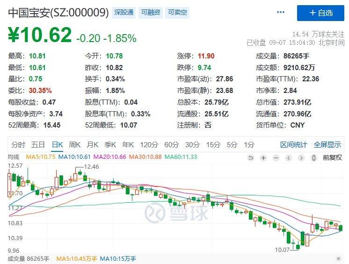This screenshot has width=349, height=264.
Task: Close the volume panel with x icon
Action: click(x=338, y=258)
